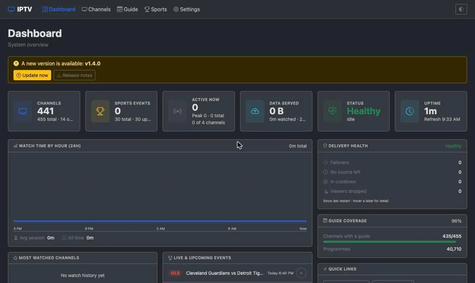The width and height of the screenshot is (475, 283).
Task: Click the Uptime clock icon
Action: [410, 111]
